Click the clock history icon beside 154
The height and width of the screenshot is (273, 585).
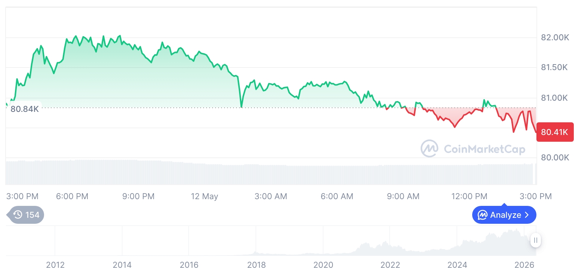pos(18,215)
